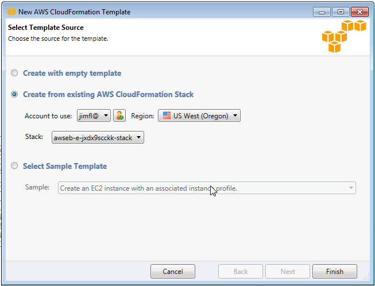Screen dimensions: 375x286
Task: Click the AWS CloudFormation orange cubes logo
Action: click(x=343, y=36)
